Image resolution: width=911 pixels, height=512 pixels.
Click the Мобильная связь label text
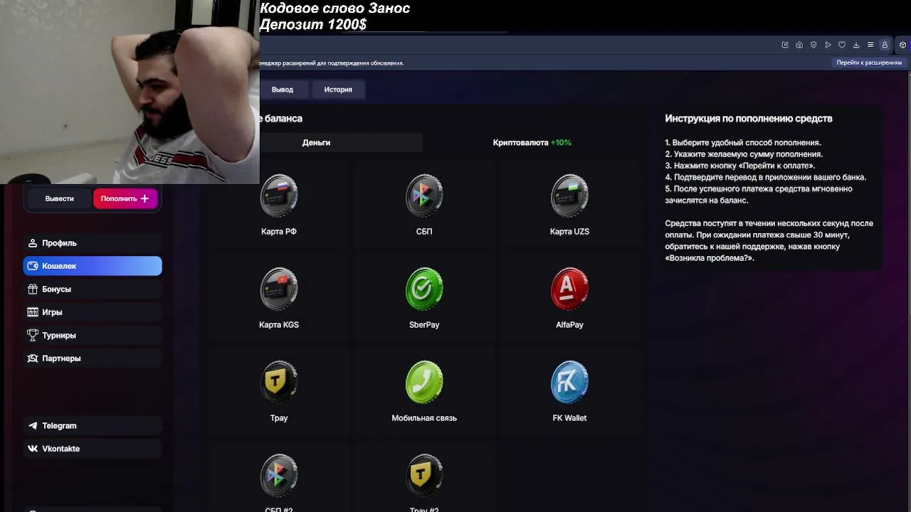pyautogui.click(x=424, y=417)
